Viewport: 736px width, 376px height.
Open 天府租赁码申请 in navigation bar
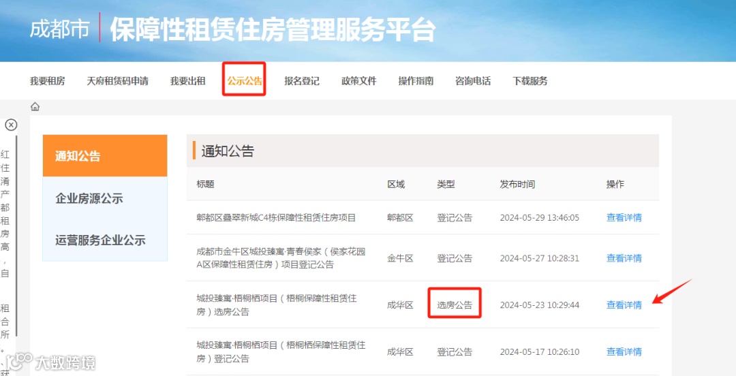click(117, 81)
